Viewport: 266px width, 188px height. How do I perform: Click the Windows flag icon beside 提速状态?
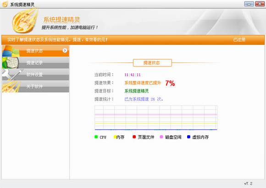11,51
